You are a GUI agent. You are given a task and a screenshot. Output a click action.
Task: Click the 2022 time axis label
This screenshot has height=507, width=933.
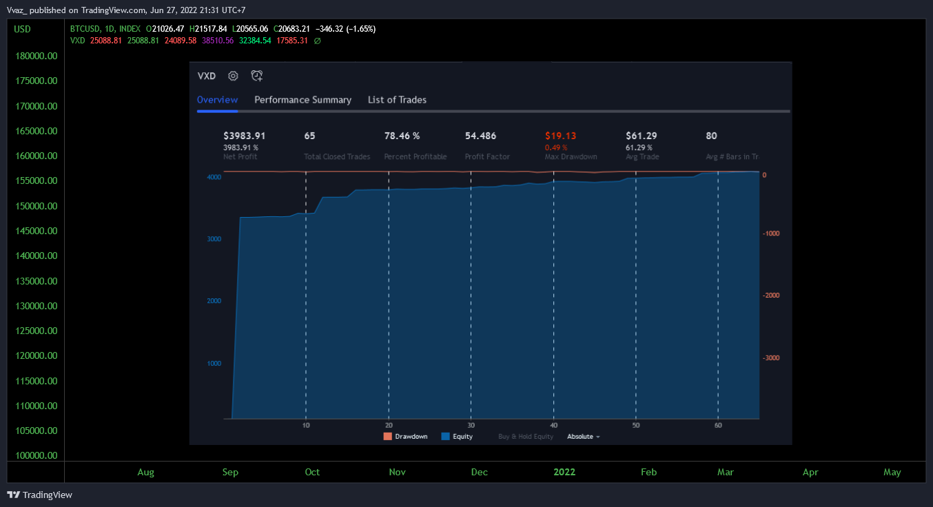(x=564, y=472)
